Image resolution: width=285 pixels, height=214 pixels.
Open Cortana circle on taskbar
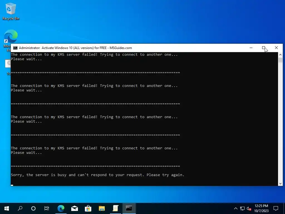point(33,208)
